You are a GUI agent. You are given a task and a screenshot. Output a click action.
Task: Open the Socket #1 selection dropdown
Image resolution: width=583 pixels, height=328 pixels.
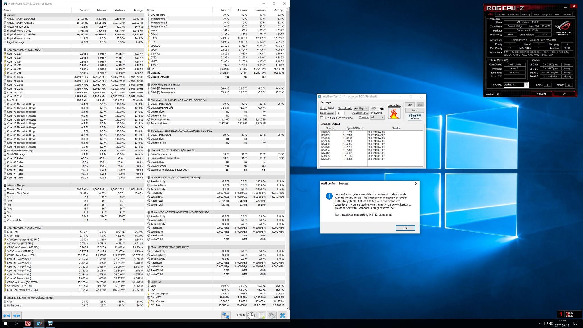[516, 85]
